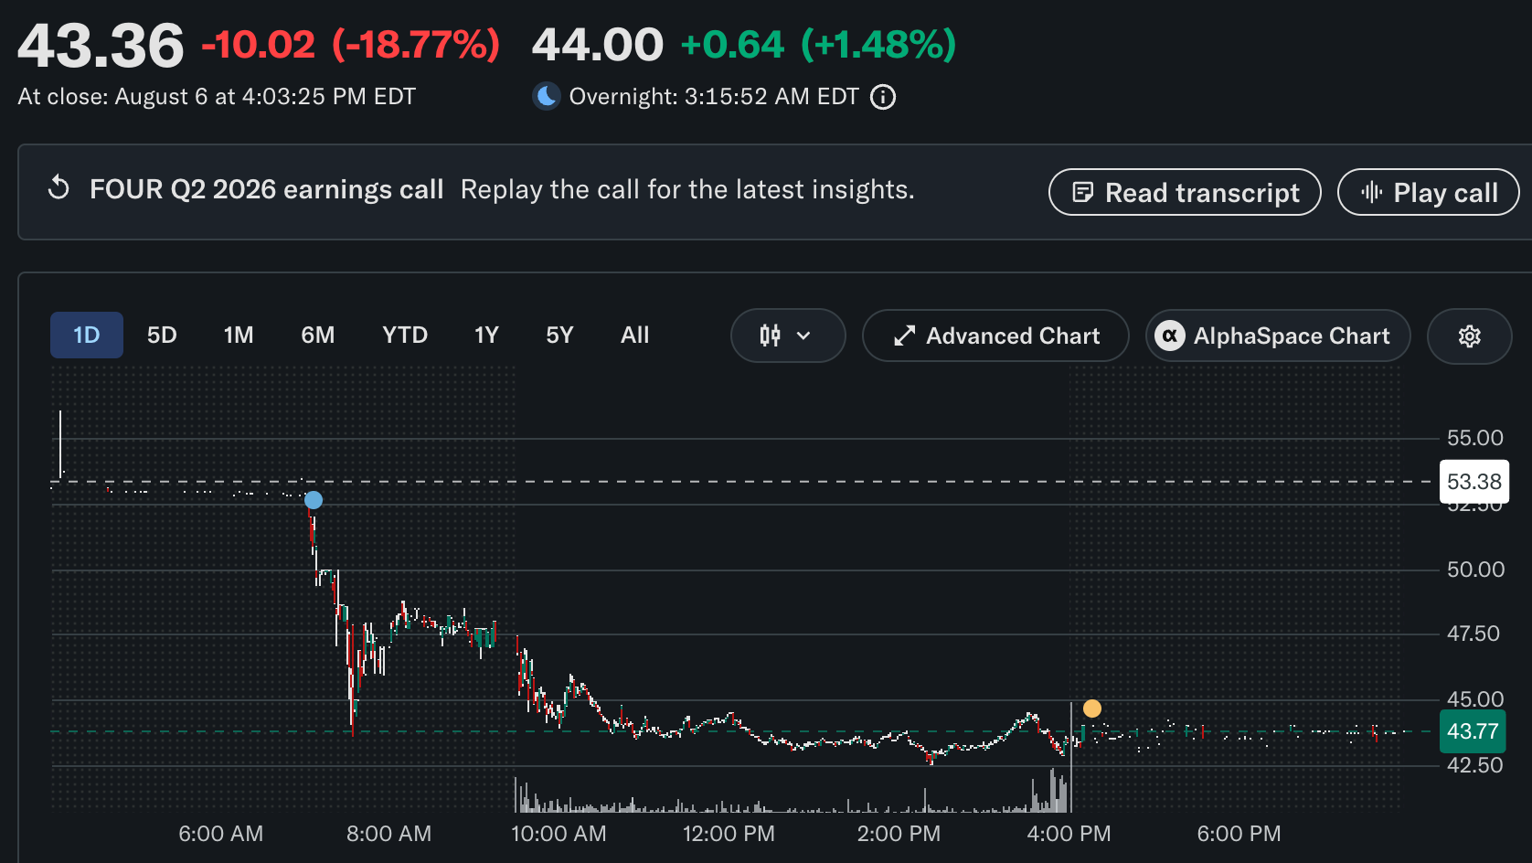Screen dimensions: 1532x863
Task: Click the 6:00 AM time axis label
Action: tap(221, 834)
